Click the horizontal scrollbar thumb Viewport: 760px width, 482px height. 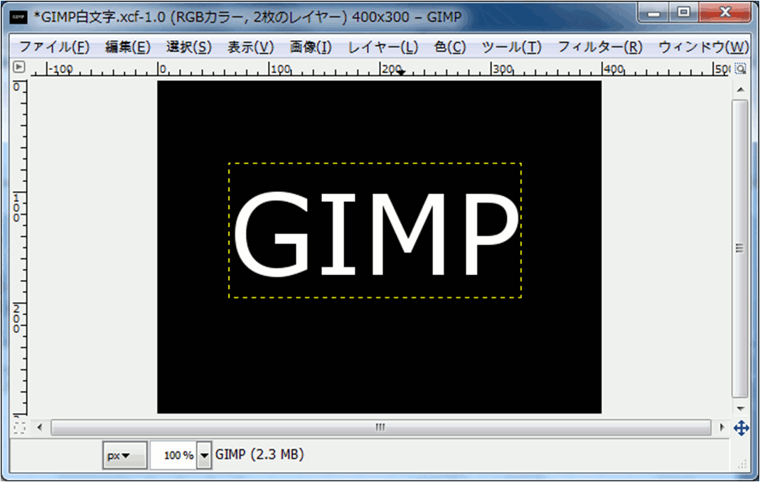coord(381,428)
